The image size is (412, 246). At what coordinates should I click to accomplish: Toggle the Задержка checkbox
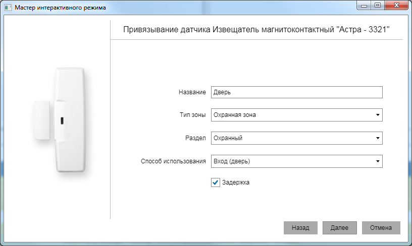tap(216, 182)
